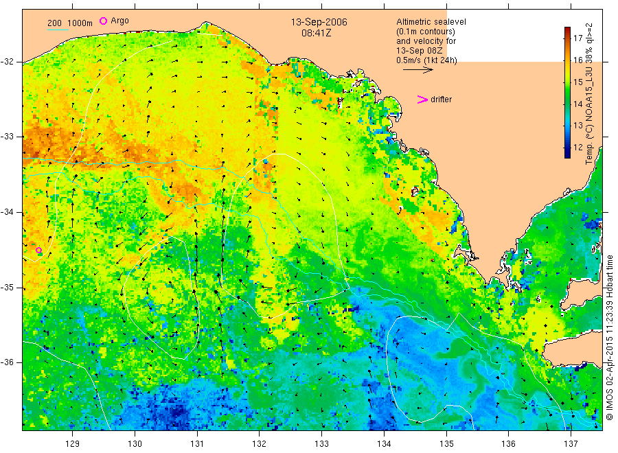Click the 'Altimetric sealevel' caption
The image size is (618, 453).
[x=431, y=22]
